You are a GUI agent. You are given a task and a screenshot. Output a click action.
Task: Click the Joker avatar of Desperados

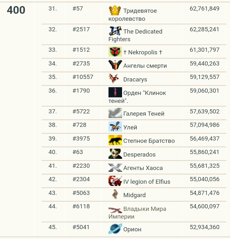[x=115, y=154]
